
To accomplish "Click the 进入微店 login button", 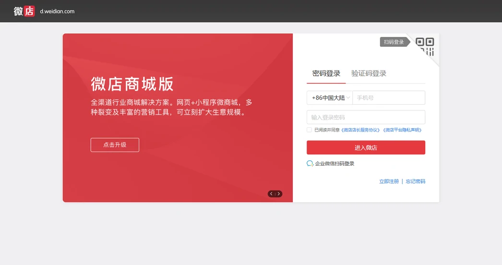I will pyautogui.click(x=366, y=147).
